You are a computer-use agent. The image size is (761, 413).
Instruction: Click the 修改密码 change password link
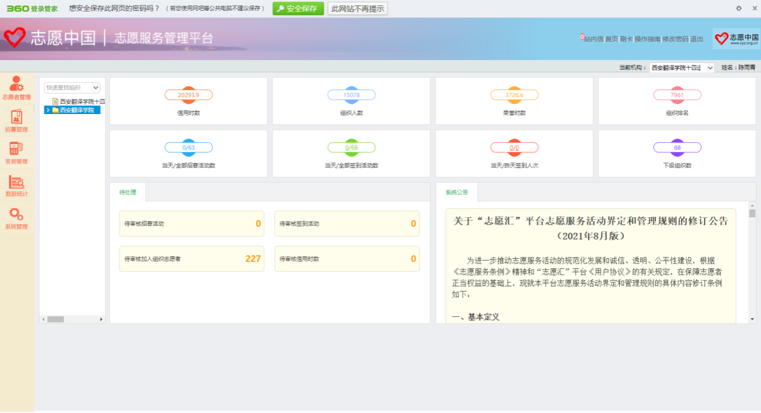point(675,39)
